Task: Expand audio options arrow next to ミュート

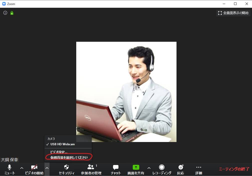Action: point(22,168)
